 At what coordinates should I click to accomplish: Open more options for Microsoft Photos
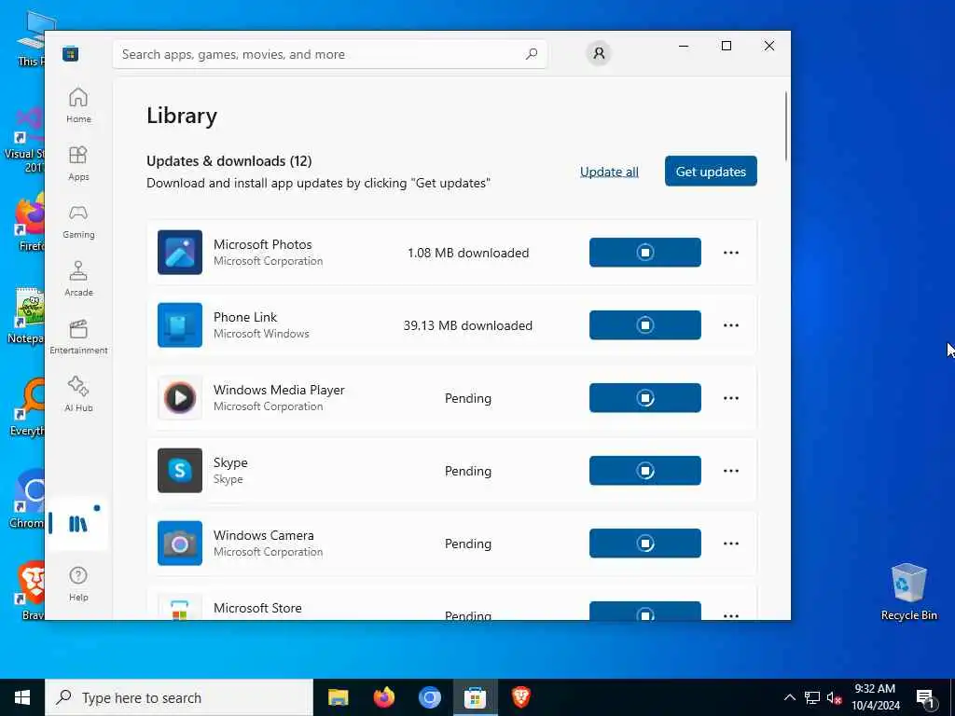tap(731, 252)
